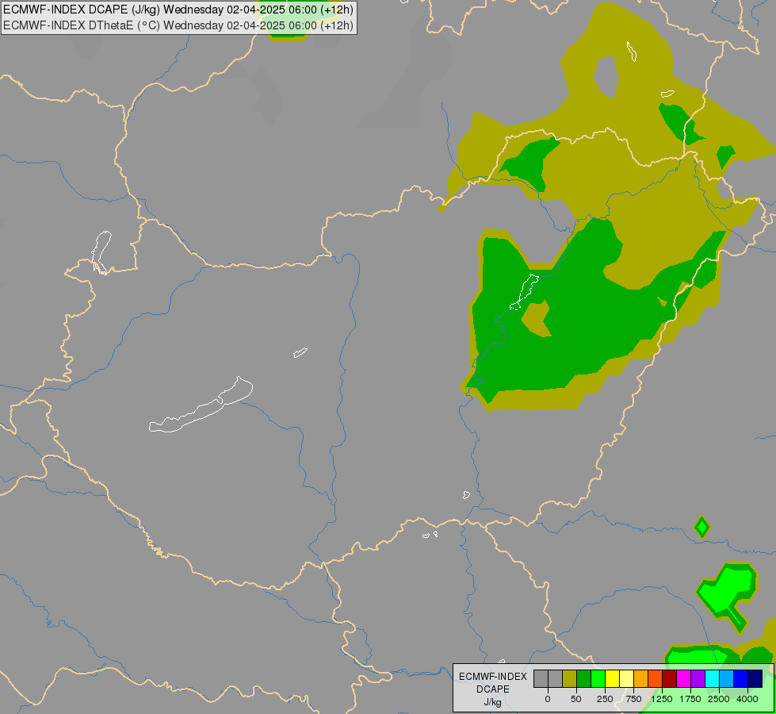
Task: Click the 'J/kg' unit in the legend
Action: 493,703
